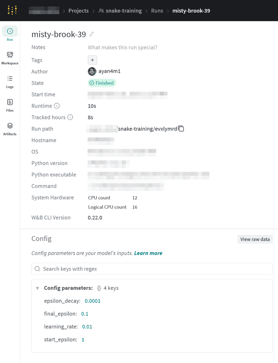Click the pencil icon to rename misty-brook-39
278x363 pixels.
point(92,34)
